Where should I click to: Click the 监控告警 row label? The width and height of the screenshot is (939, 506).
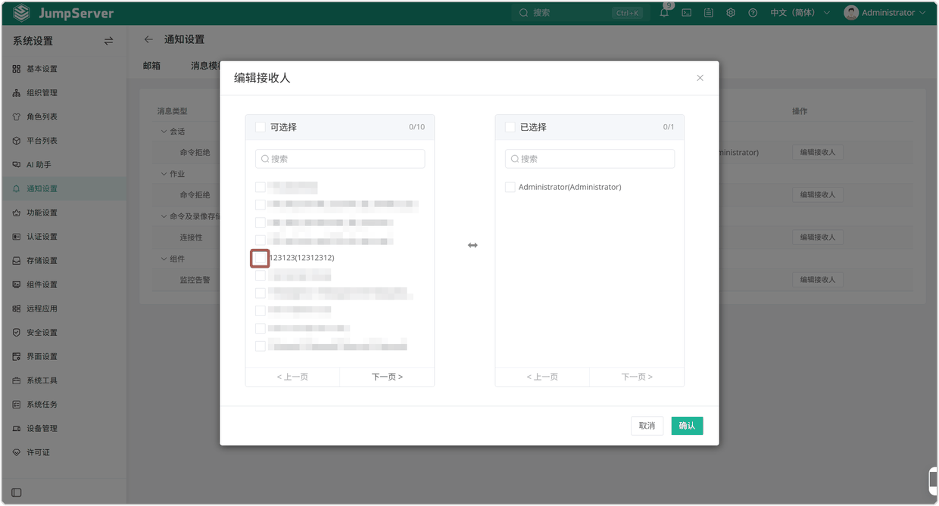(195, 280)
